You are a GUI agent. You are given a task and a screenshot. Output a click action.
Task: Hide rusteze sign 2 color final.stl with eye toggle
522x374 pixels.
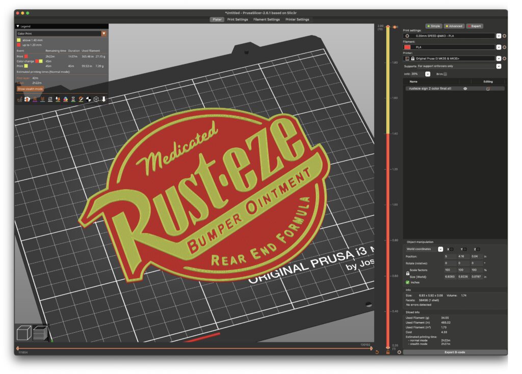click(x=465, y=88)
